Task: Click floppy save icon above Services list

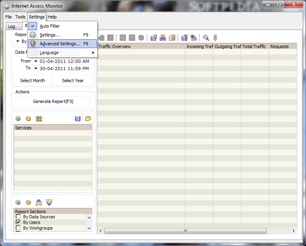Action: [78, 119]
